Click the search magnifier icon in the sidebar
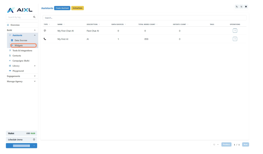 tap(34, 17)
